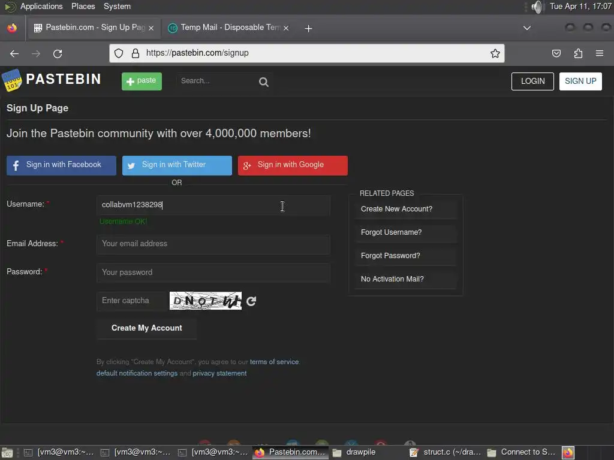
Task: Refresh the captcha image
Action: tap(251, 301)
